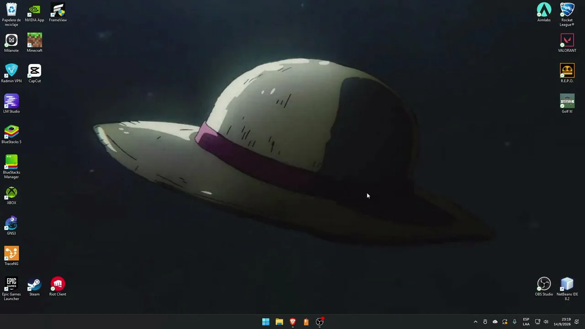Select the TraceNG desktop icon
585x329 pixels.
coord(11,256)
